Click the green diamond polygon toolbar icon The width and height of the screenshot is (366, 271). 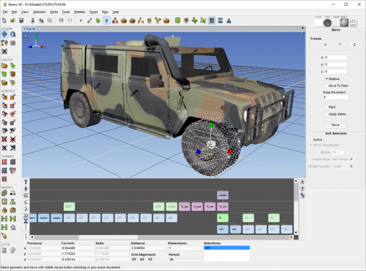click(98, 21)
